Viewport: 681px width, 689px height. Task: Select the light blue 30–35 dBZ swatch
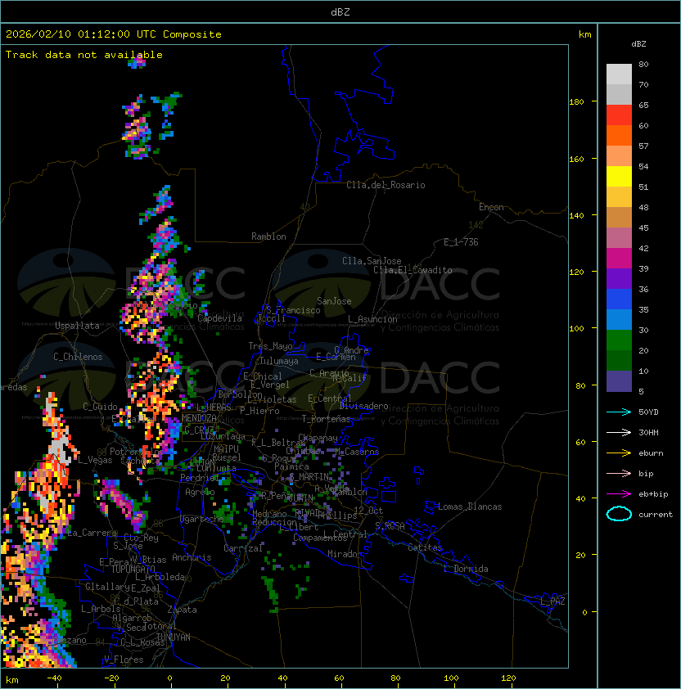point(619,319)
